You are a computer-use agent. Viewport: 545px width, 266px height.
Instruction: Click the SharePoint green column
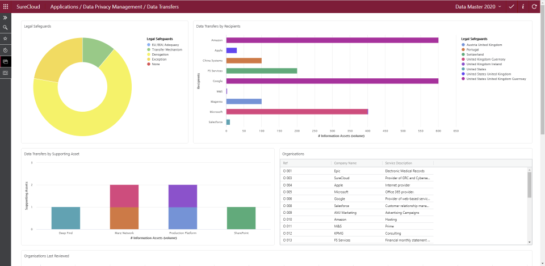point(241,218)
